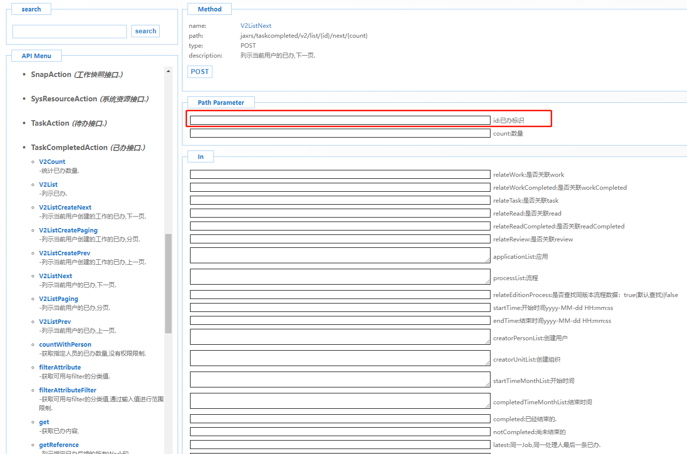Expand SysResourceAction in API menu
This screenshot has width=687, height=454.
click(x=90, y=99)
